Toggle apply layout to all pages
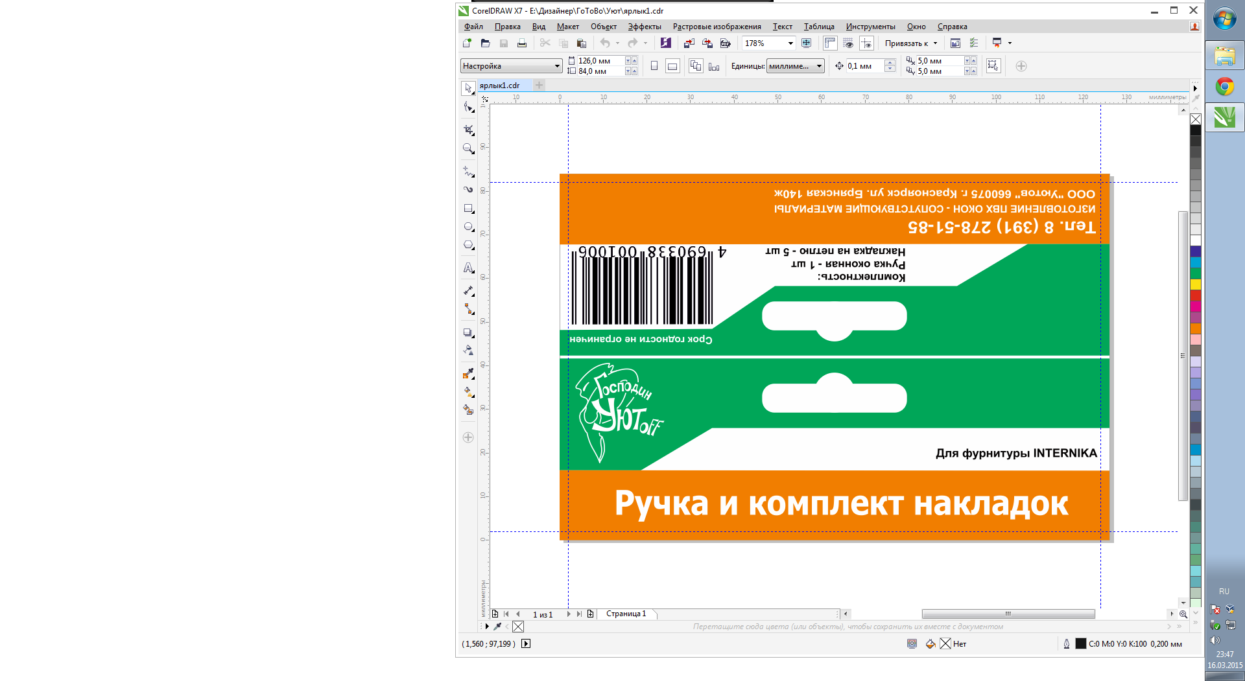This screenshot has width=1245, height=681. click(696, 66)
